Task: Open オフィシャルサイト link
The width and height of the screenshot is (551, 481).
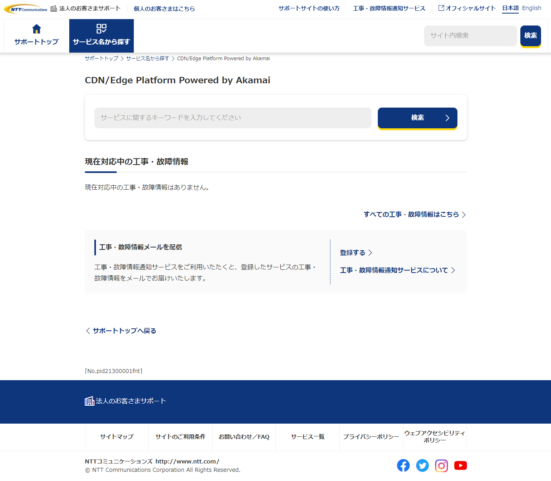Action: tap(467, 8)
